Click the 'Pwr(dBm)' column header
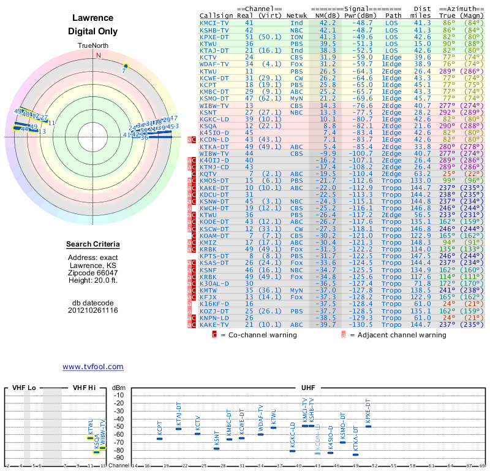The image size is (490, 471). point(360,15)
